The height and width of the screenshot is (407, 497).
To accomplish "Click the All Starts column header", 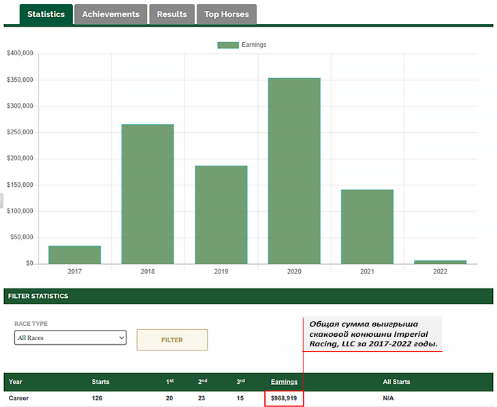I will pos(396,382).
